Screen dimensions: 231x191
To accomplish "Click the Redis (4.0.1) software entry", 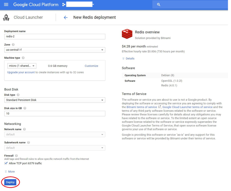I will 169,85.
